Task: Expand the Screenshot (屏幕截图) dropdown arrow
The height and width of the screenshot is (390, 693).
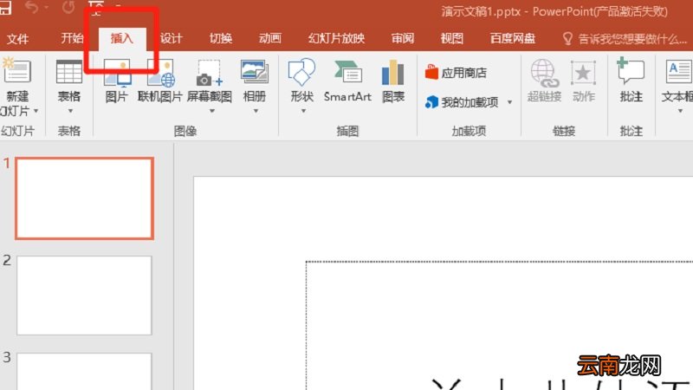Action: (x=211, y=111)
